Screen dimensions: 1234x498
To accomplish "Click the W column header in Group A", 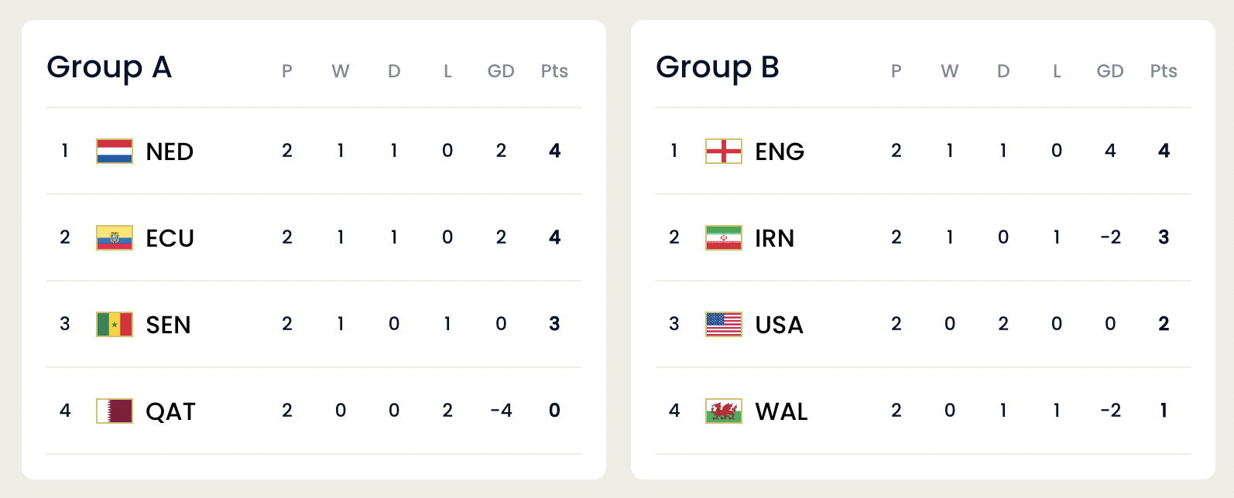I will [341, 71].
